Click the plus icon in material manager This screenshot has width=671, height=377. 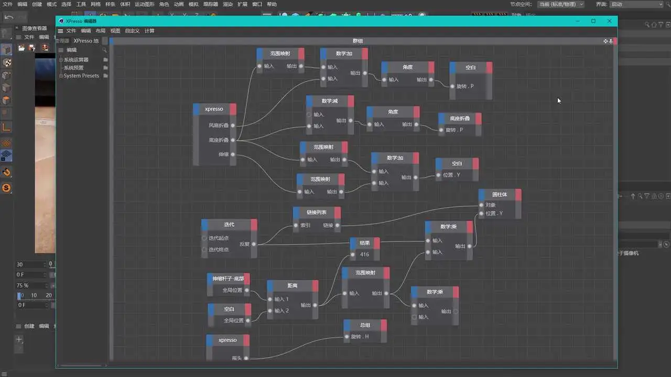(x=19, y=339)
